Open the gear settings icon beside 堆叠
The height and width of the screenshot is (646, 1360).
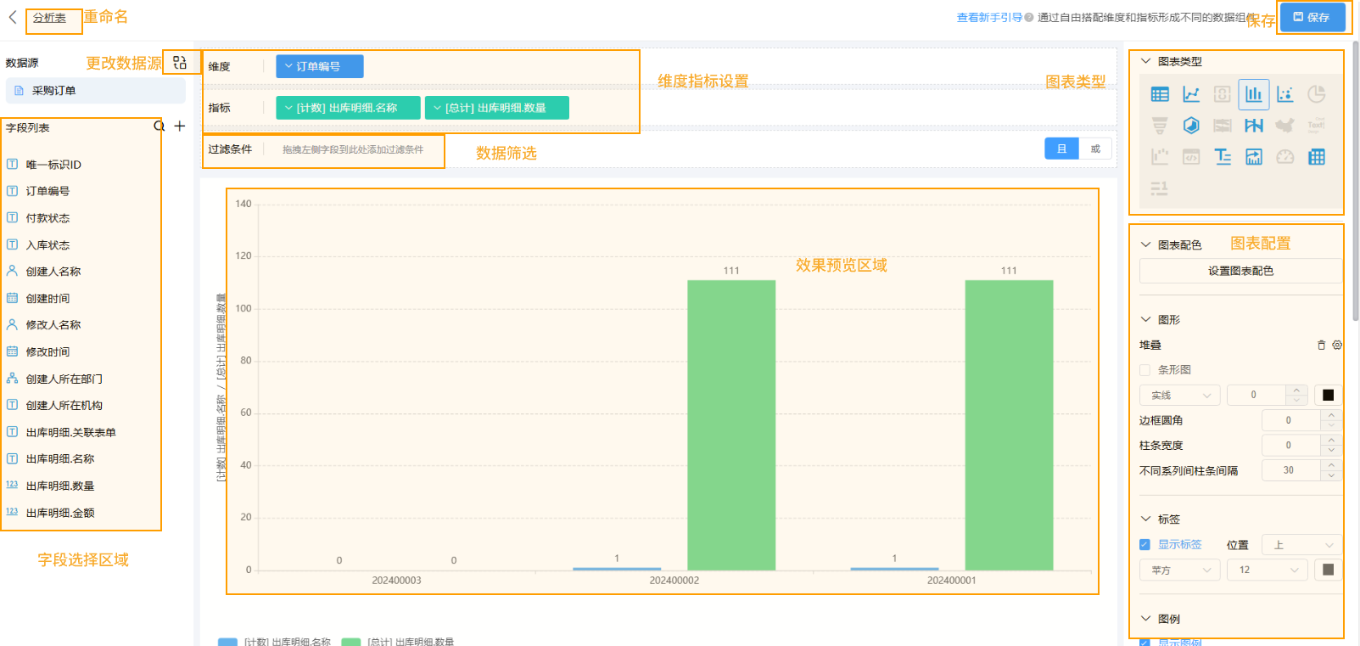(x=1337, y=345)
